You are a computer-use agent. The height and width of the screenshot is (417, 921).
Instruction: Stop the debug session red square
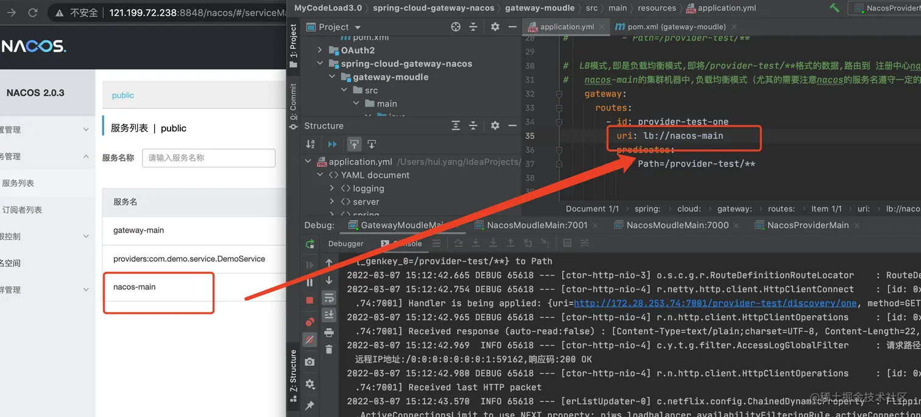coord(310,300)
